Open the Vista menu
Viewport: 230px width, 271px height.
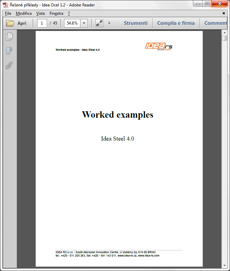[40, 13]
